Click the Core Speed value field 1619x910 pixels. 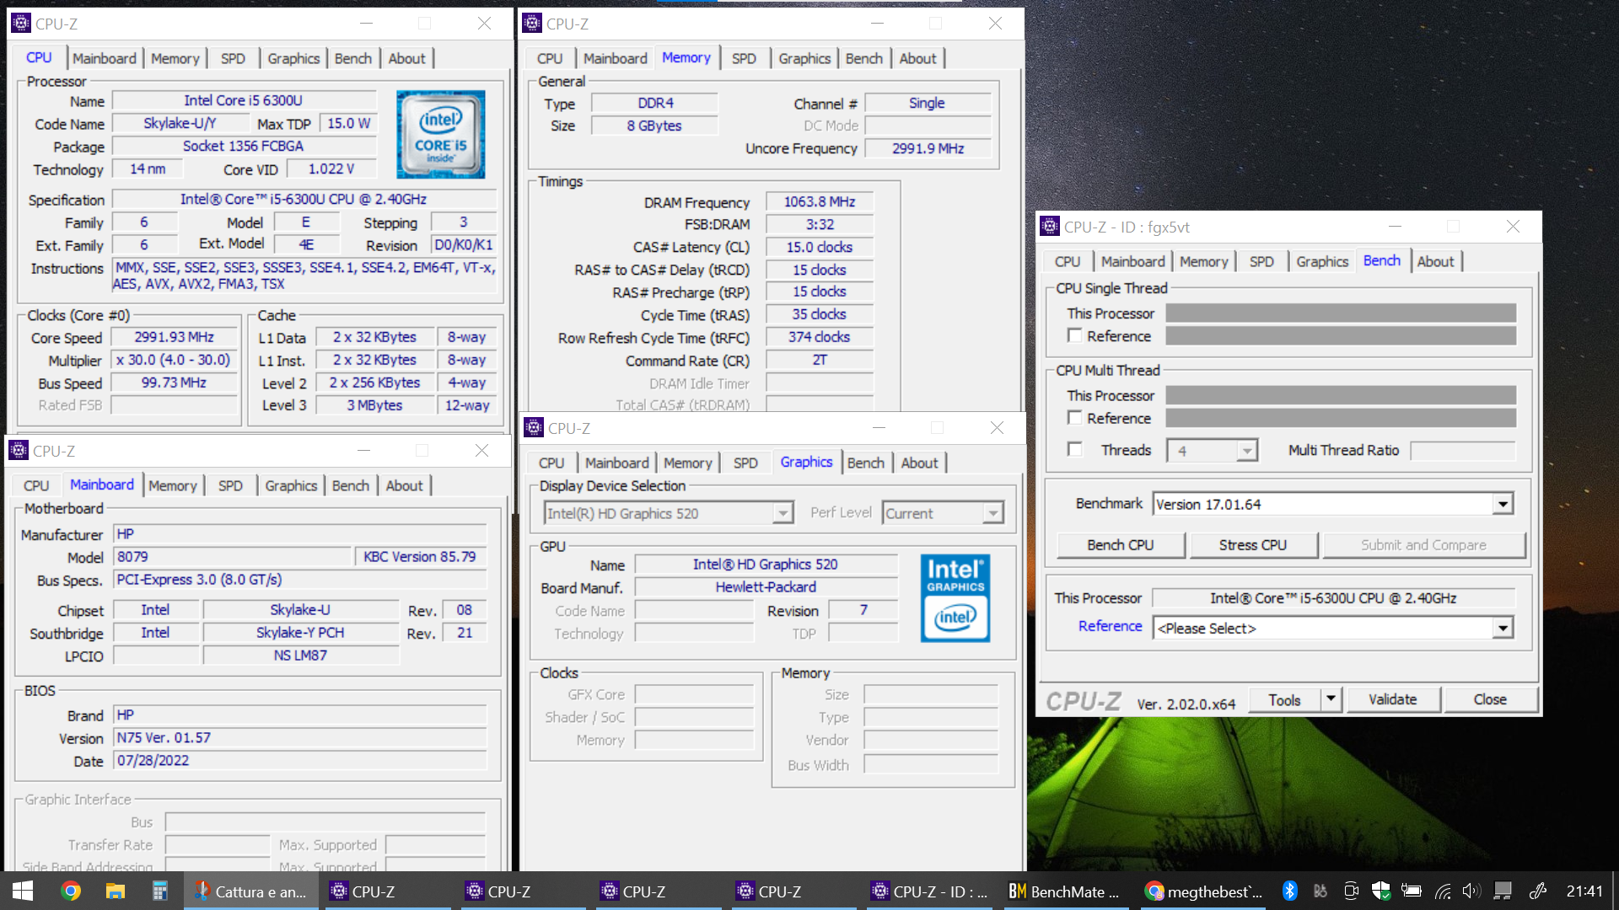coord(175,337)
